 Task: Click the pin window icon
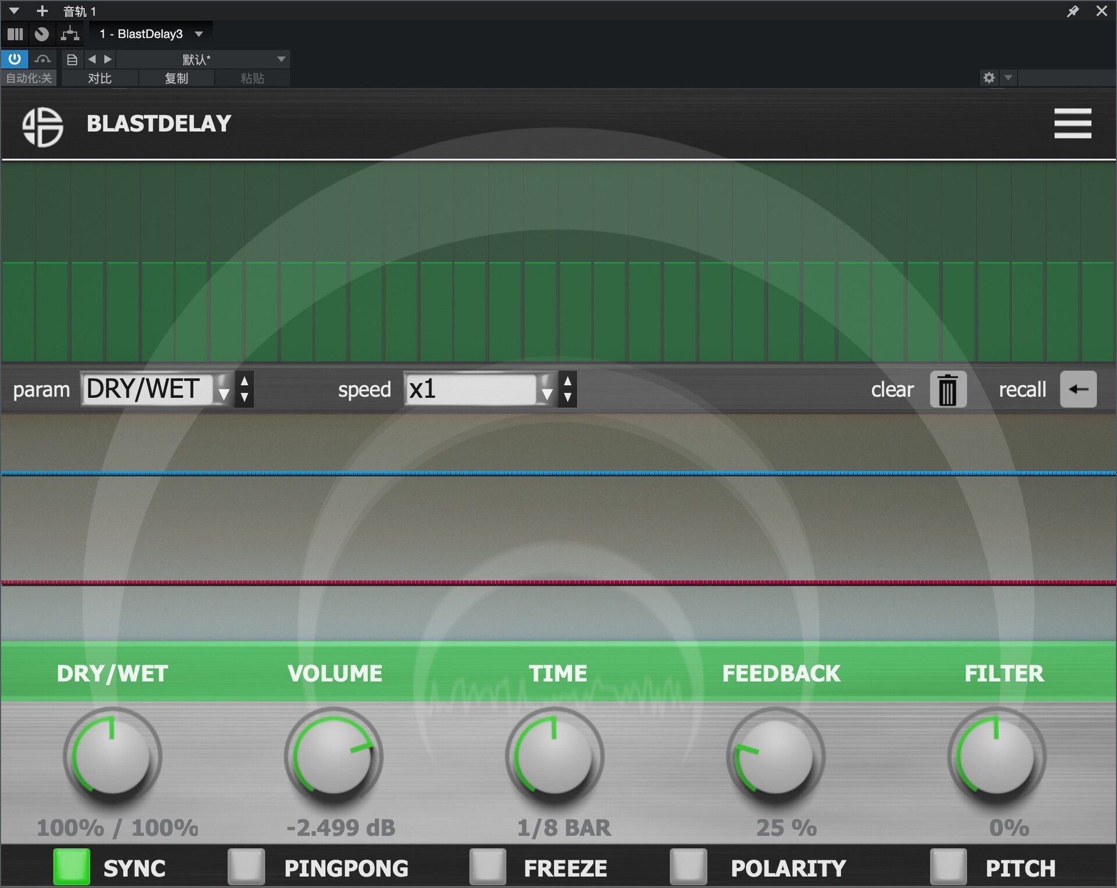(x=1072, y=11)
